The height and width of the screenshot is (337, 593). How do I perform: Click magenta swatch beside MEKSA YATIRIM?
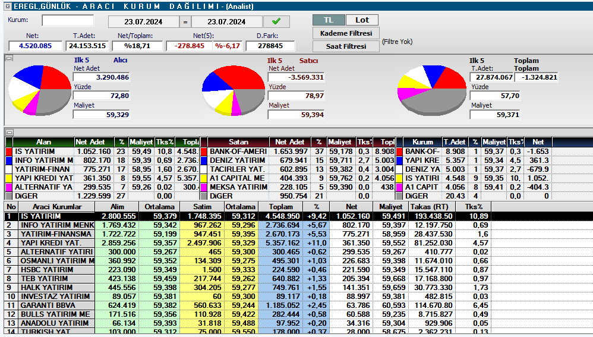point(204,187)
